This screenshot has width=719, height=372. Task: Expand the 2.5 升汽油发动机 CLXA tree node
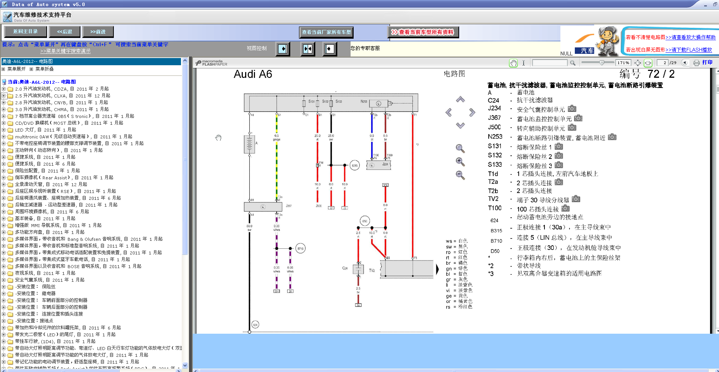(x=4, y=96)
